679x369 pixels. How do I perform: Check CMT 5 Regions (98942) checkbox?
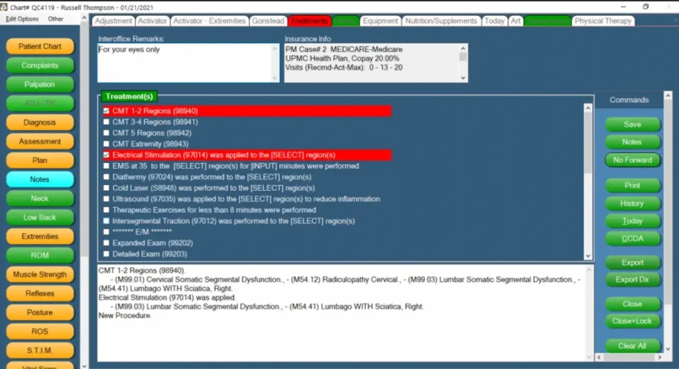[x=106, y=132]
